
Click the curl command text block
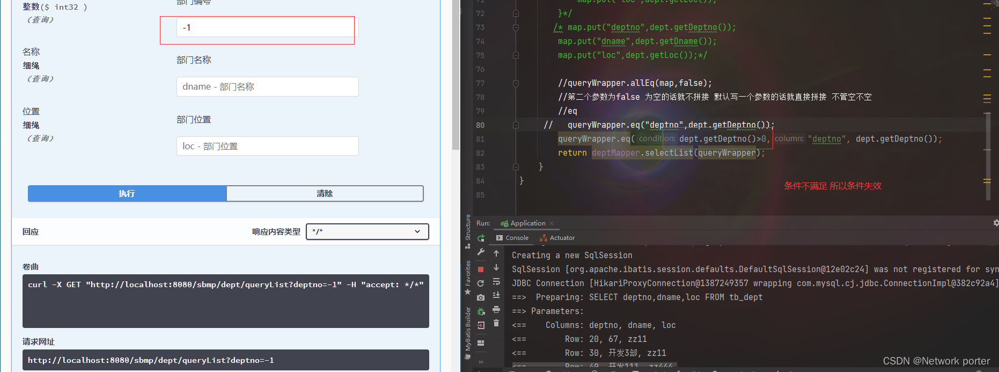pyautogui.click(x=226, y=301)
